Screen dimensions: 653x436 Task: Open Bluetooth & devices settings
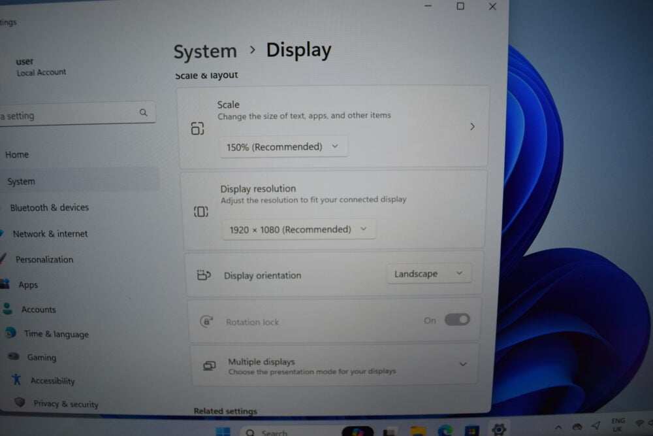click(x=50, y=208)
